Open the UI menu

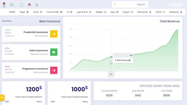pos(70,12)
